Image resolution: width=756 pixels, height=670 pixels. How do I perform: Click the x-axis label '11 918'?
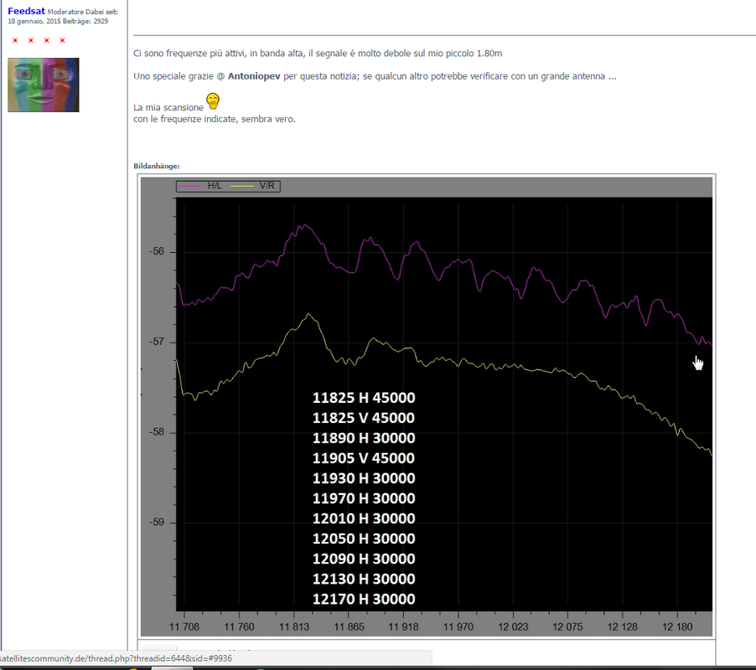point(403,626)
